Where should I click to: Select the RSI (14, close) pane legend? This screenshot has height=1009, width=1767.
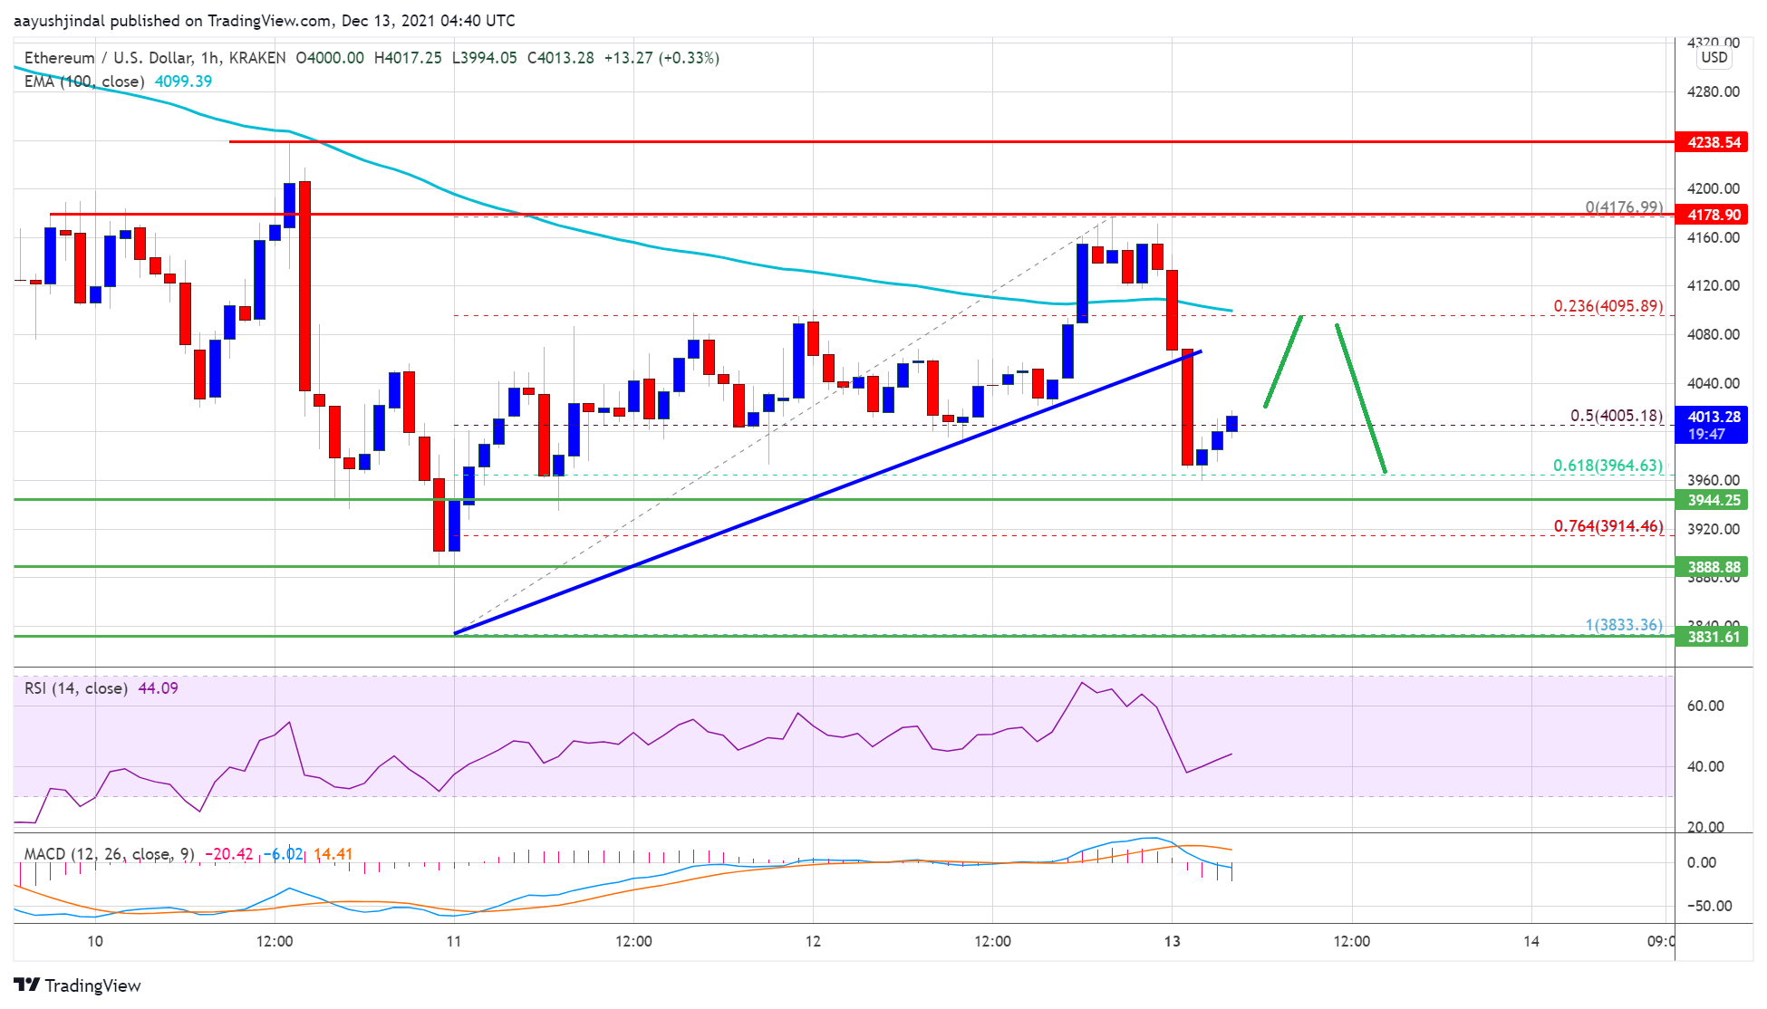(x=76, y=688)
